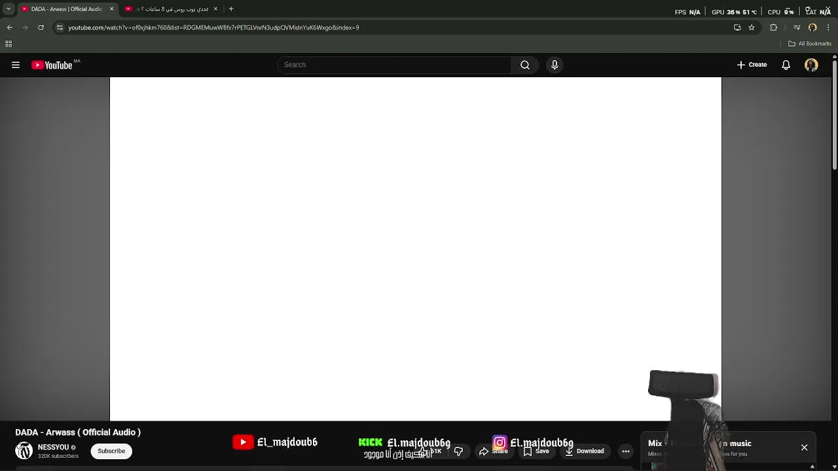The image size is (838, 471).
Task: Click the Create video button
Action: [752, 65]
